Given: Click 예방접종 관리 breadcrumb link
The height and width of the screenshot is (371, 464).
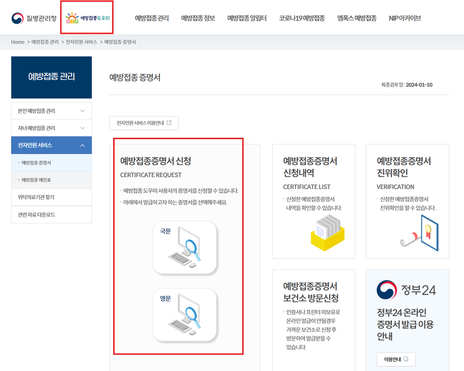Looking at the screenshot, I should coord(45,42).
